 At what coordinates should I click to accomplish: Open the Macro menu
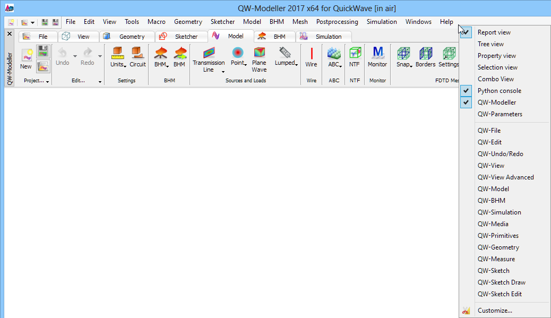[x=157, y=22]
